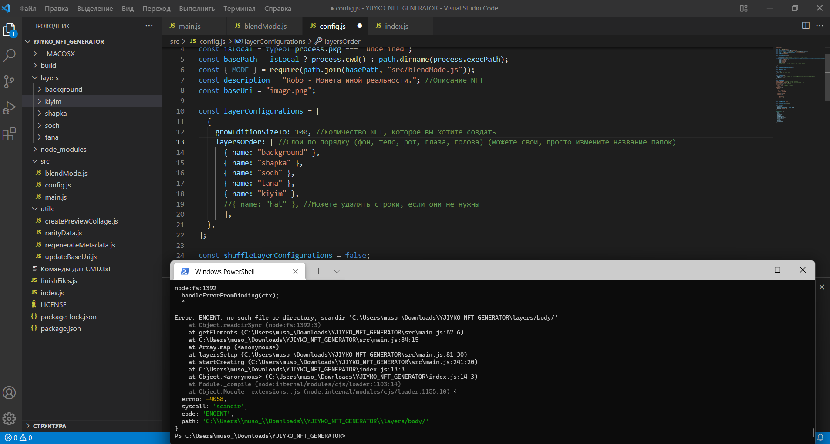Click the editor vertical scrollbar
The height and width of the screenshot is (444, 830).
click(827, 78)
